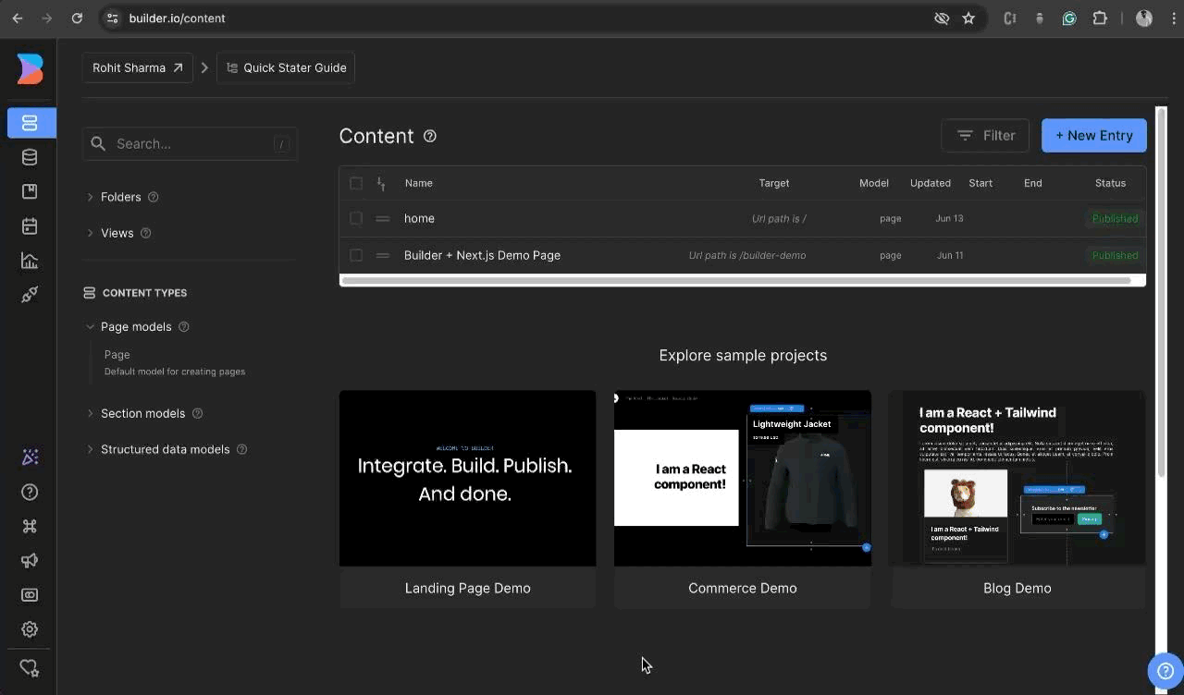The width and height of the screenshot is (1184, 695).
Task: Click drag handle of Builder + Next.js row
Action: click(382, 255)
